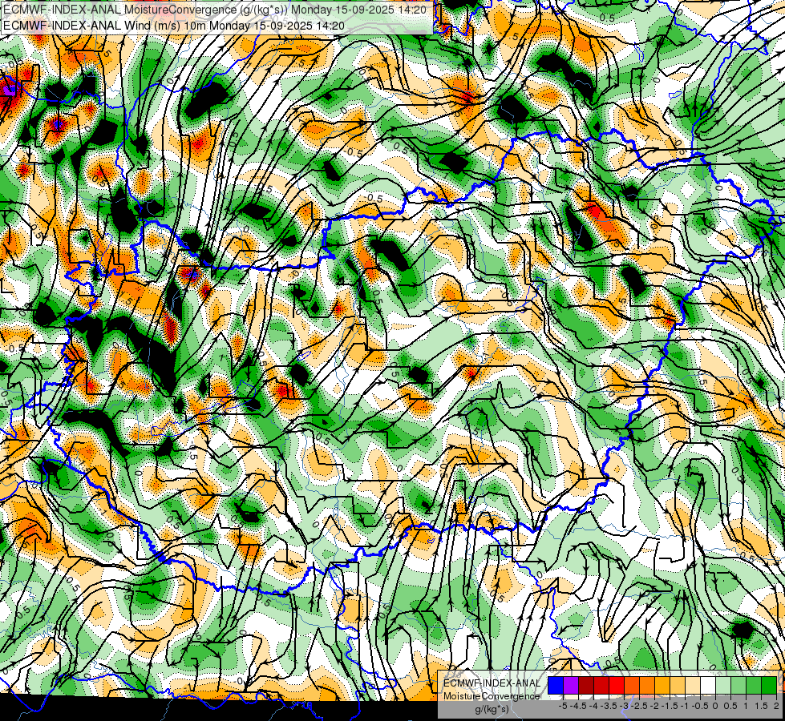The image size is (785, 721).
Task: Click the legend tick label -2
Action: click(655, 706)
